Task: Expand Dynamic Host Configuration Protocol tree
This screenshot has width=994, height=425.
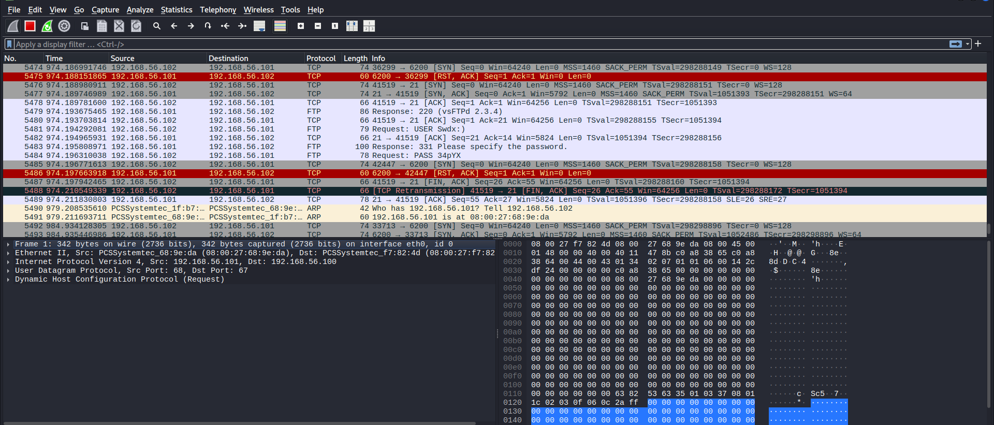Action: pos(8,280)
